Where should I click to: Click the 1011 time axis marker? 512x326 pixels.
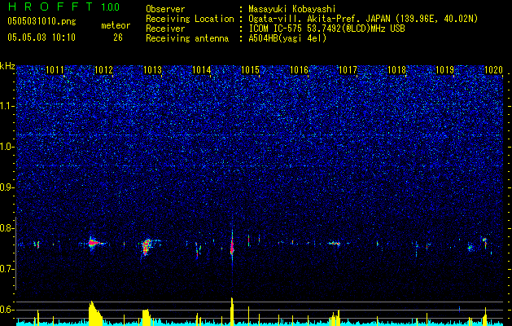[x=55, y=70]
